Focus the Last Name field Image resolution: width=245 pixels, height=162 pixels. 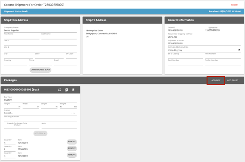[x=59, y=37]
